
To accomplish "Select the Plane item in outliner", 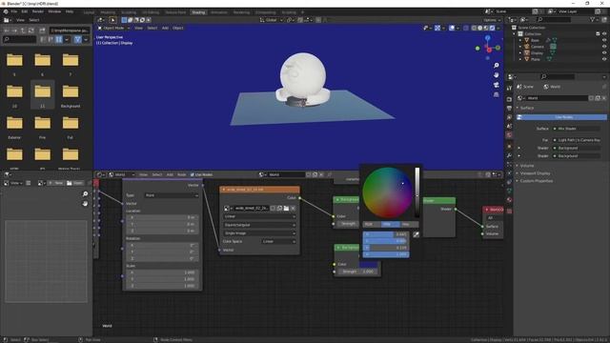I will tap(536, 59).
